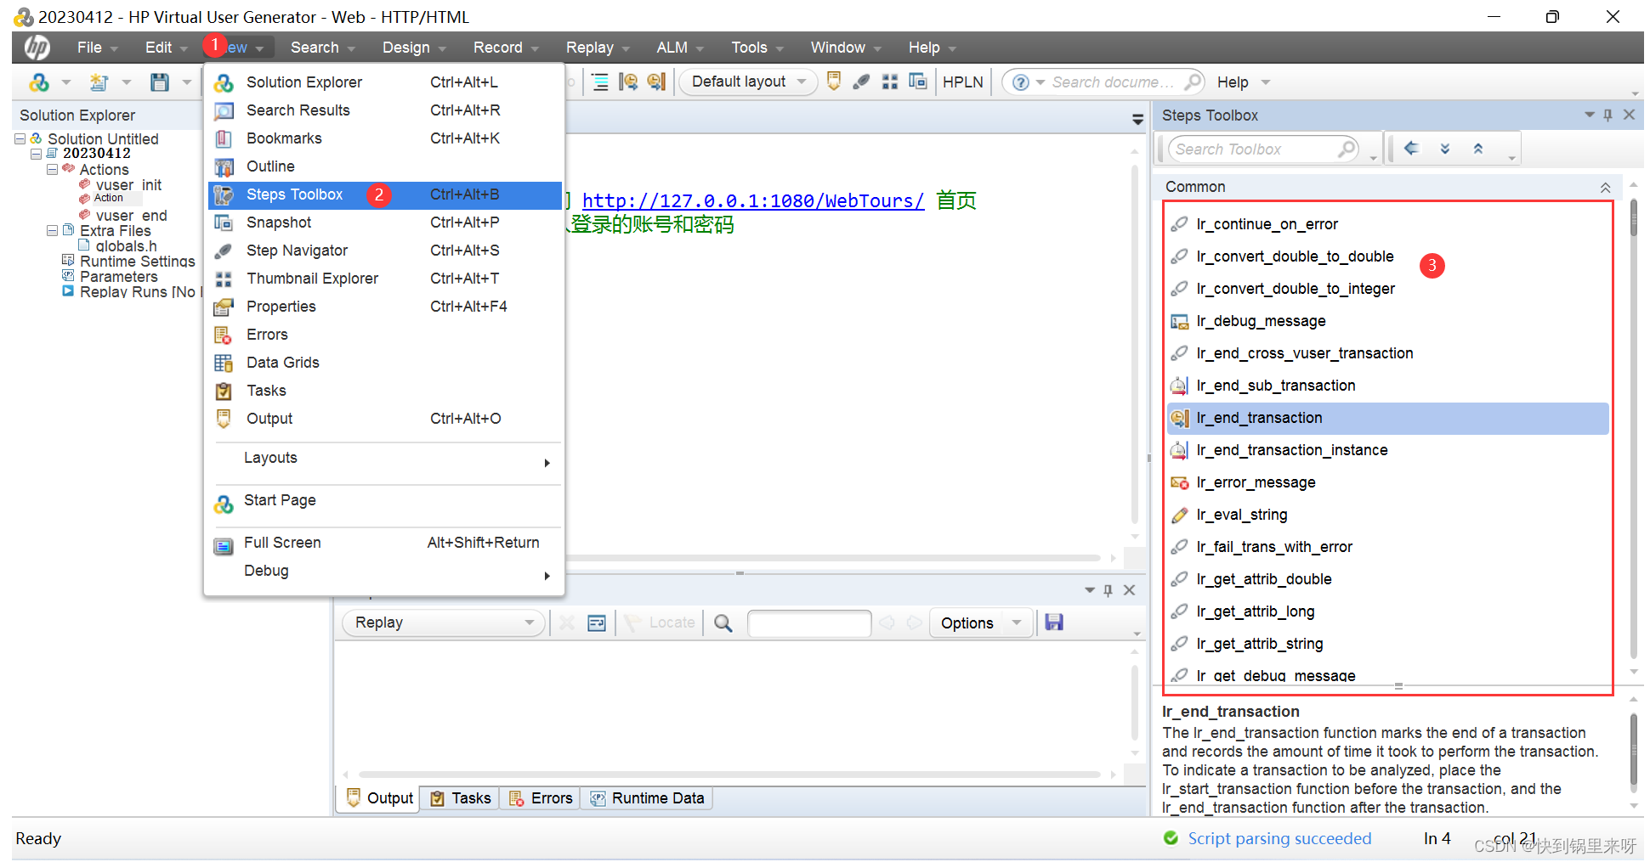
Task: Pin the Steps Toolbox panel
Action: pyautogui.click(x=1608, y=115)
